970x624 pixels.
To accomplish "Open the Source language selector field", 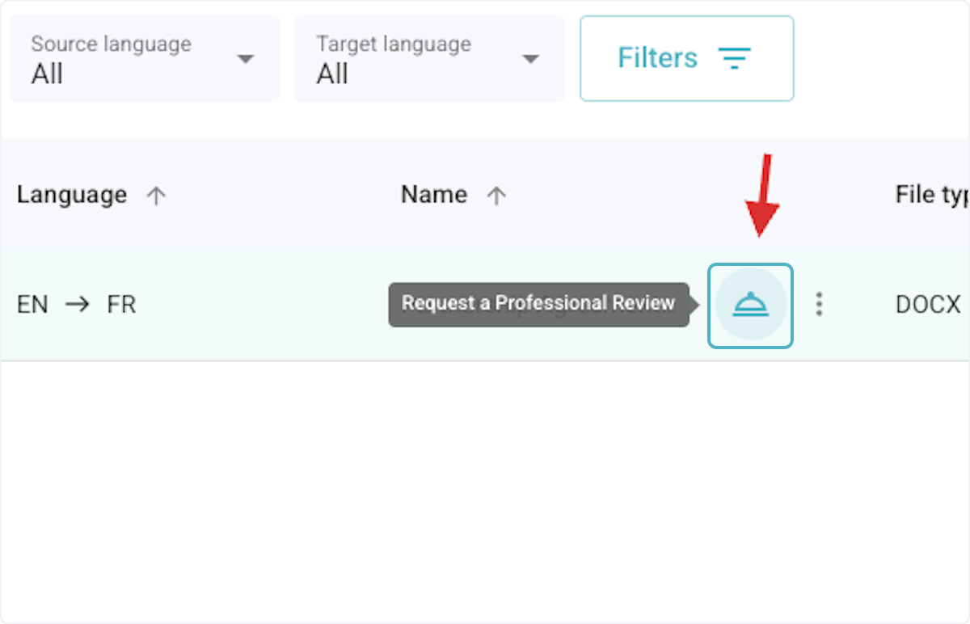I will (129, 59).
